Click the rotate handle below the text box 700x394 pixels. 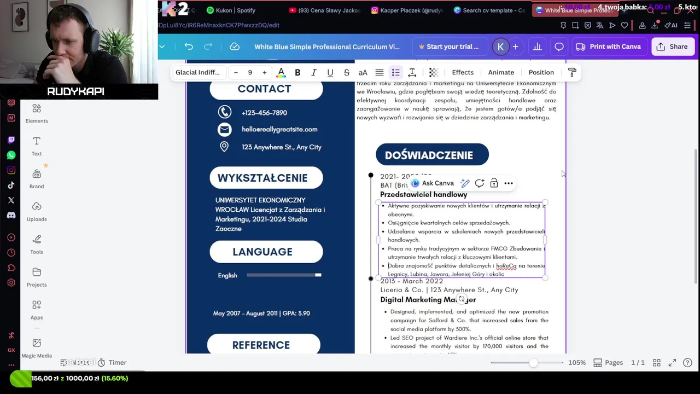coord(462,299)
